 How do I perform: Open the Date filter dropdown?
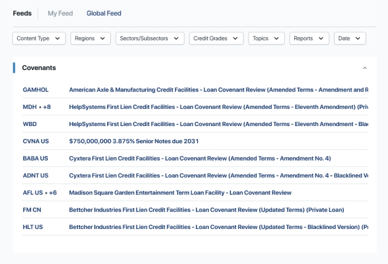tap(349, 38)
